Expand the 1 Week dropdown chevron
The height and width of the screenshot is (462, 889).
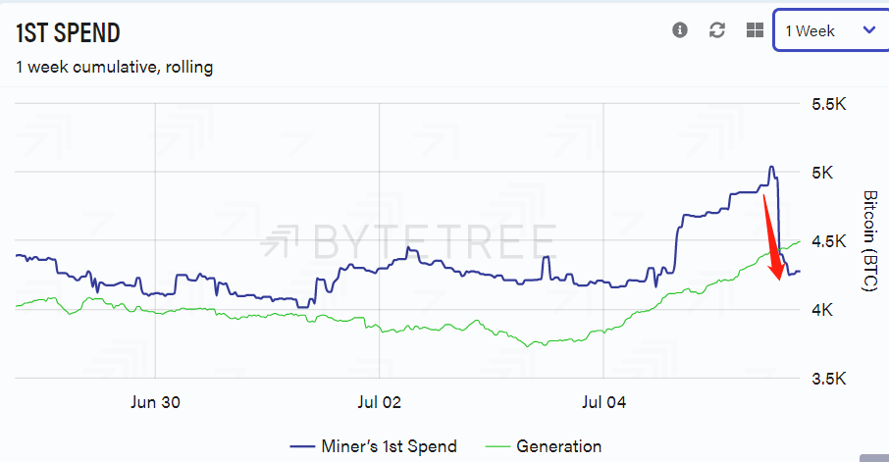(869, 30)
